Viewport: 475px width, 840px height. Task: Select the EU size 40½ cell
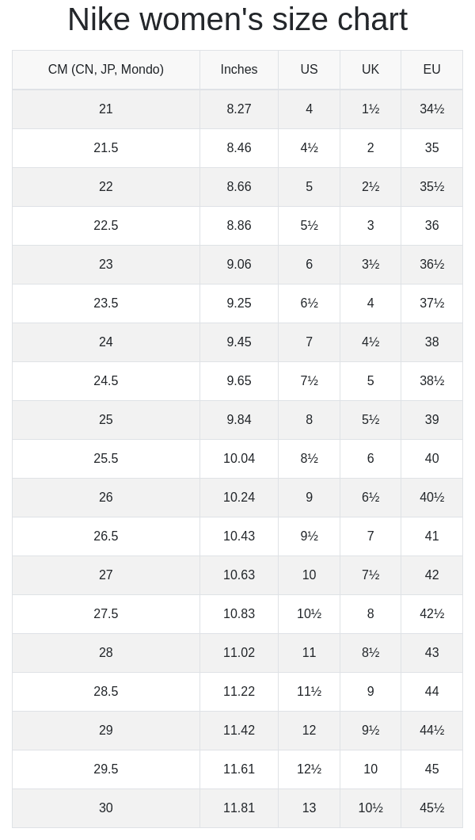pyautogui.click(x=431, y=498)
